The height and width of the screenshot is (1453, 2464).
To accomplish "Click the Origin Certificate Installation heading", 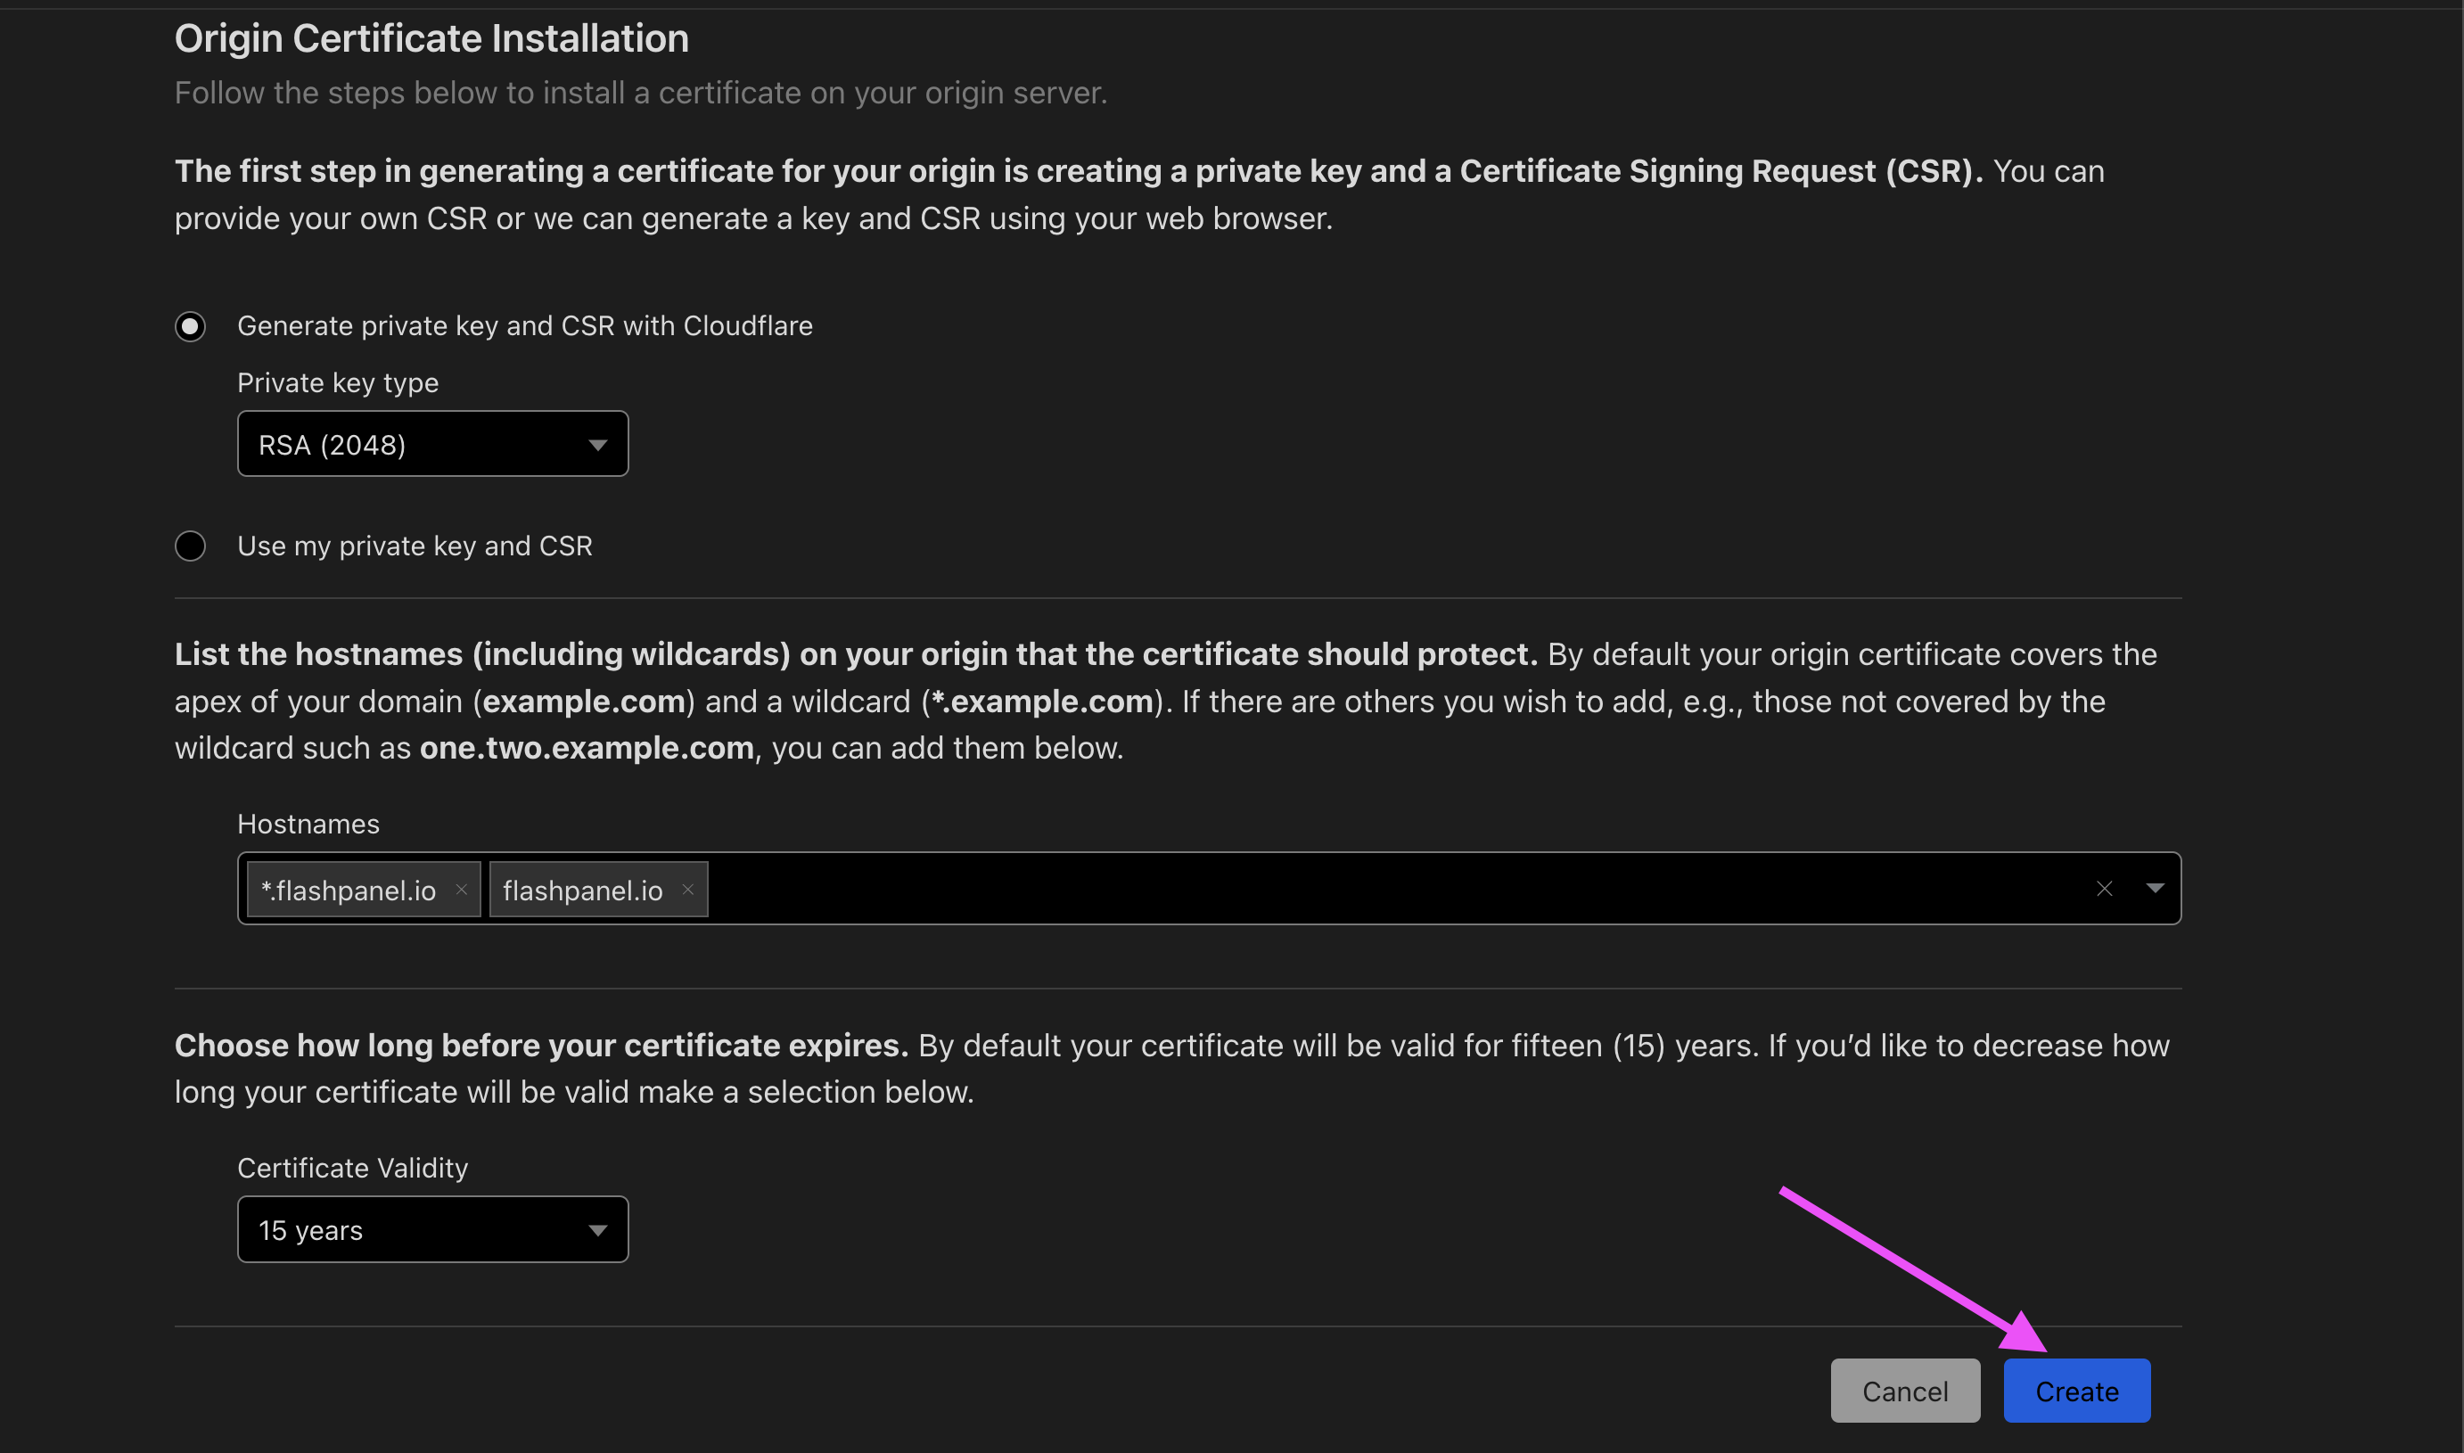I will 431,39.
